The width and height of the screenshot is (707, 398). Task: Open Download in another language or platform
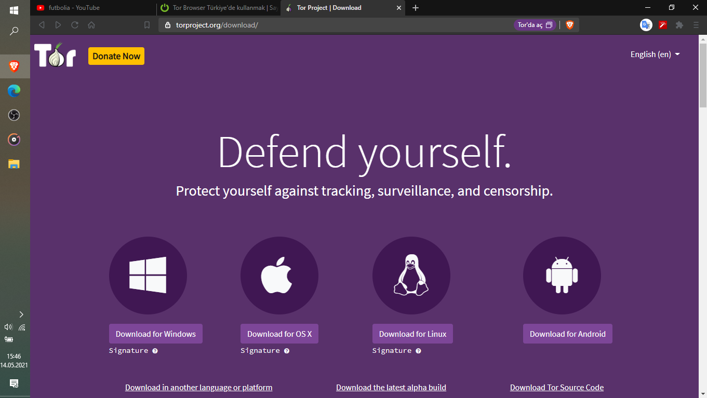[199, 388]
